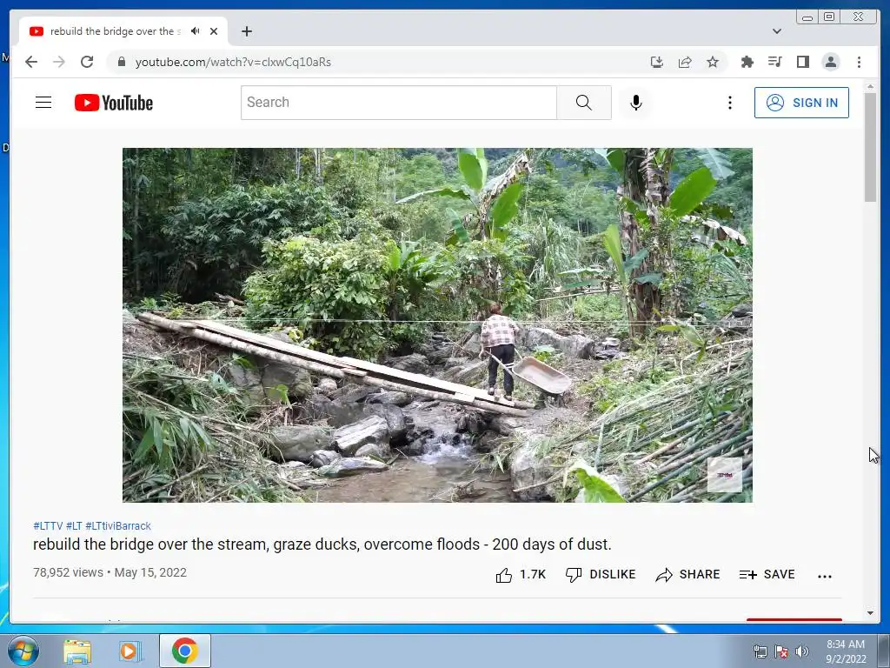This screenshot has height=668, width=890.
Task: Click the forward navigation arrow
Action: click(59, 62)
